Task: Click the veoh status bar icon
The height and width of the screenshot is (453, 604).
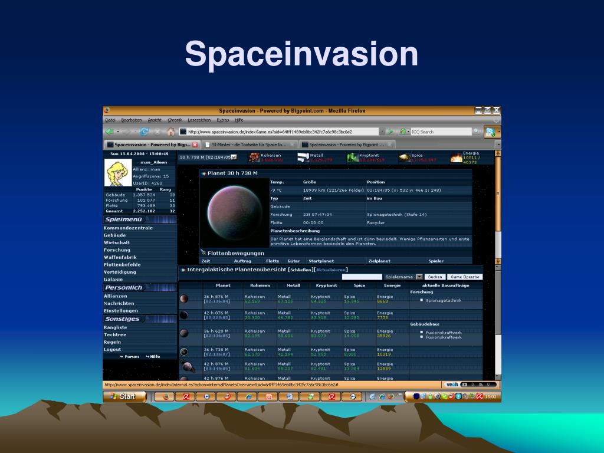Action: pyautogui.click(x=451, y=385)
